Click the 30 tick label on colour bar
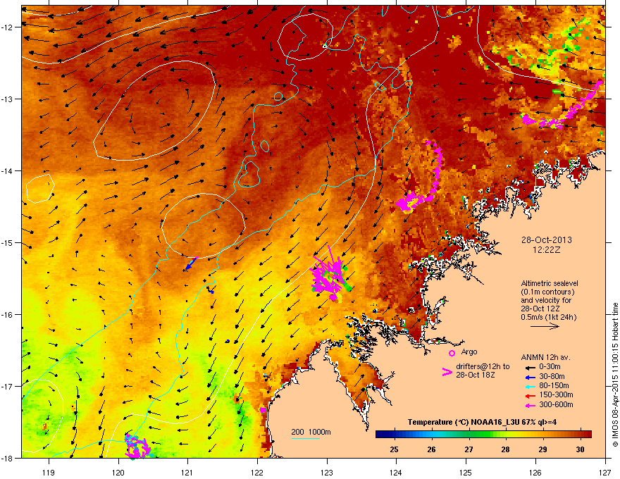 [580, 449]
